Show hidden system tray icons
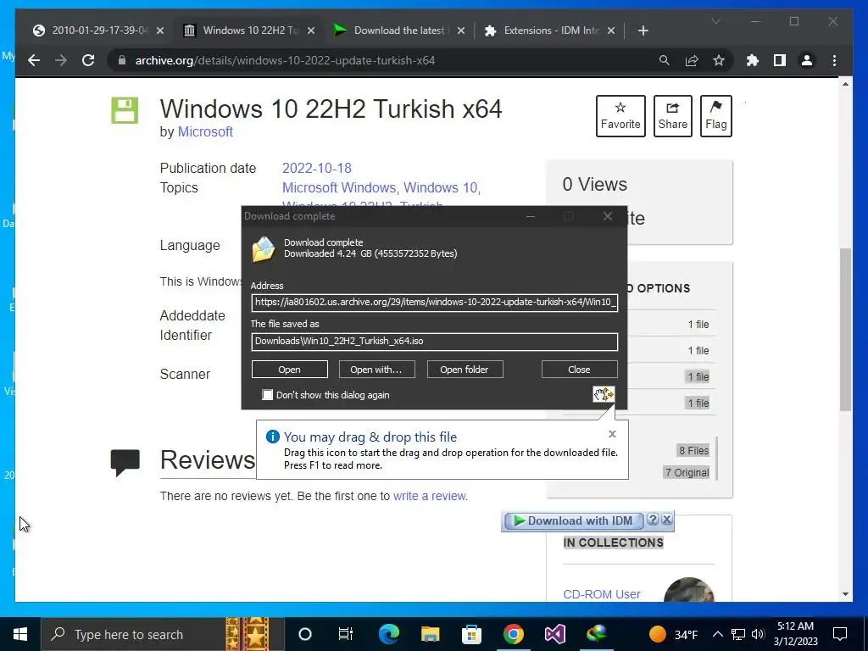The image size is (868, 651). [x=717, y=634]
